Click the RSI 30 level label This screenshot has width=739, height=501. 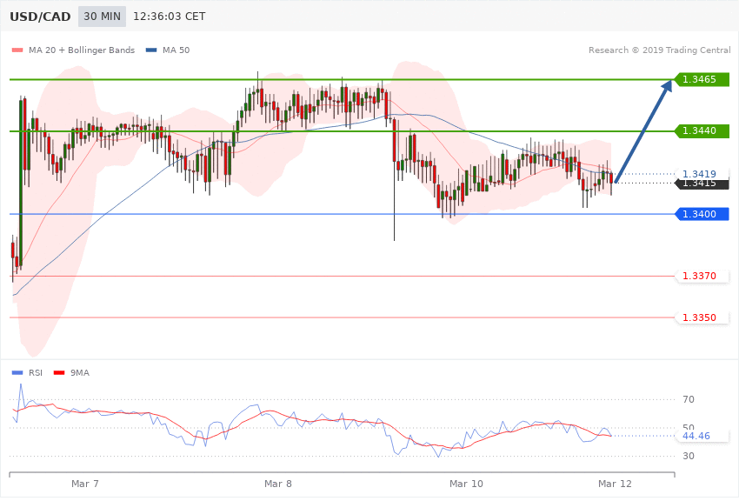[688, 456]
